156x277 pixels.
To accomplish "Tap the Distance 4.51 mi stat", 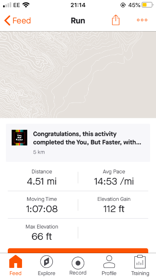I will (x=42, y=177).
